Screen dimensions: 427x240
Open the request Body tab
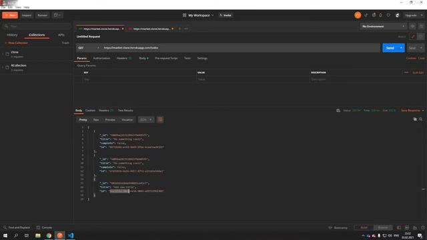143,58
